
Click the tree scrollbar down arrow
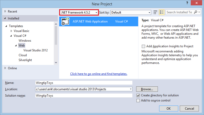point(56,63)
